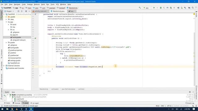Hide the Project panel with the minus icon
198x111 pixels.
pos(29,11)
